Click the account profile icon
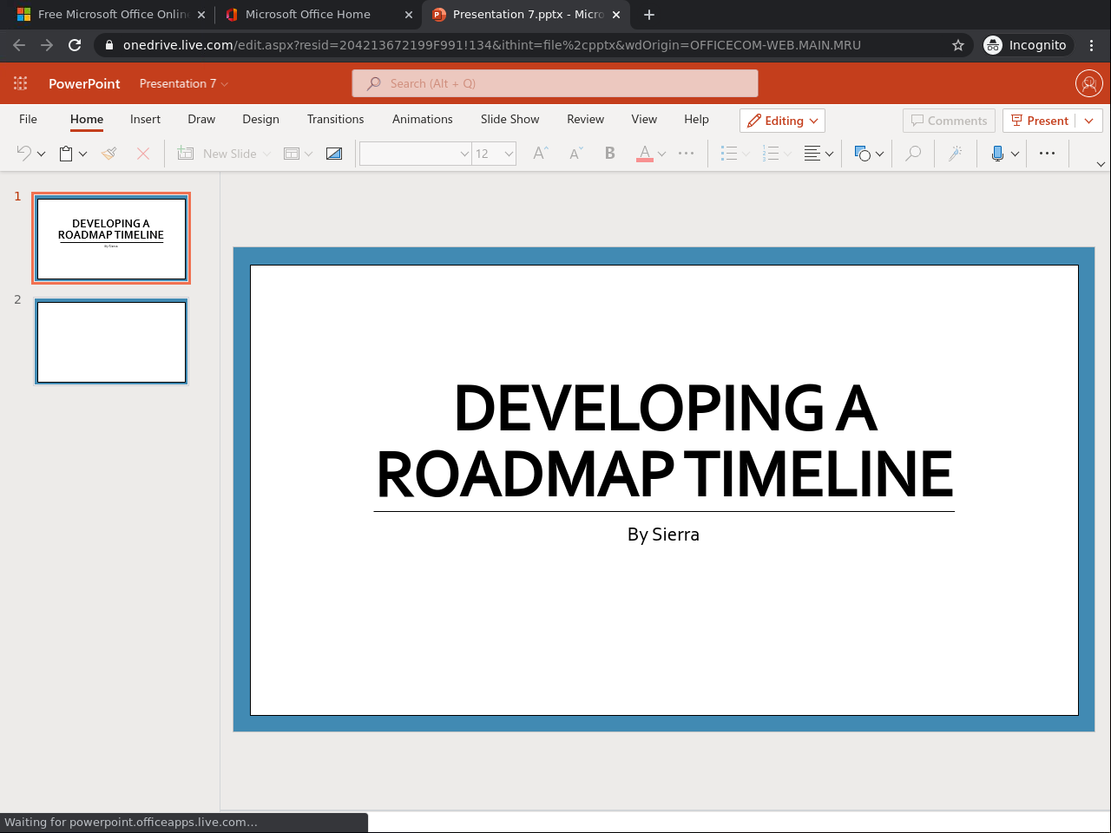The width and height of the screenshot is (1111, 833). tap(1088, 83)
